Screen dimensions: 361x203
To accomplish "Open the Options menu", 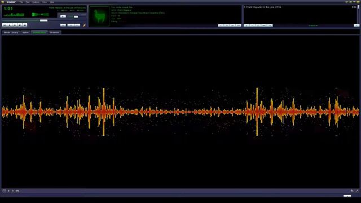I will (36, 2).
